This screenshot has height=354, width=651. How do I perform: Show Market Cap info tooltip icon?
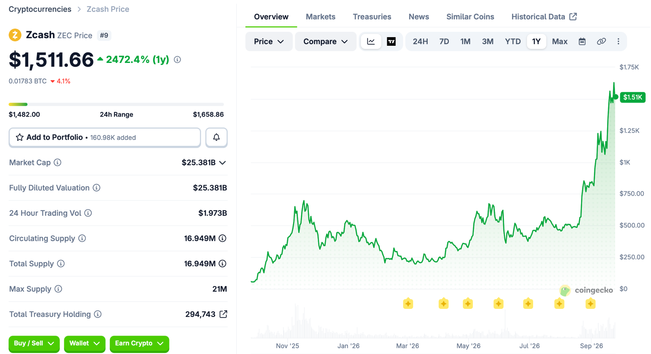[58, 162]
